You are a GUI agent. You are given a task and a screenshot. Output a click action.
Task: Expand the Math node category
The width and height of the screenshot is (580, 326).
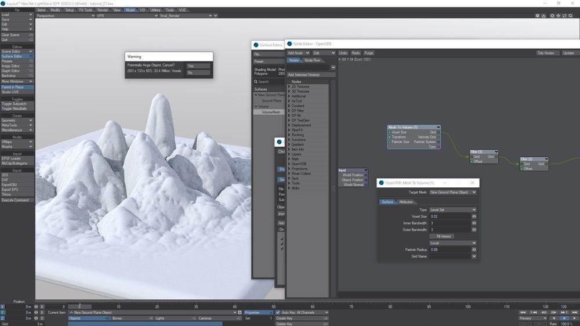tap(289, 159)
